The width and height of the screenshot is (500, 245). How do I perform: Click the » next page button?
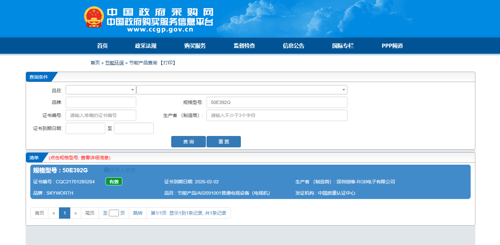pyautogui.click(x=76, y=213)
